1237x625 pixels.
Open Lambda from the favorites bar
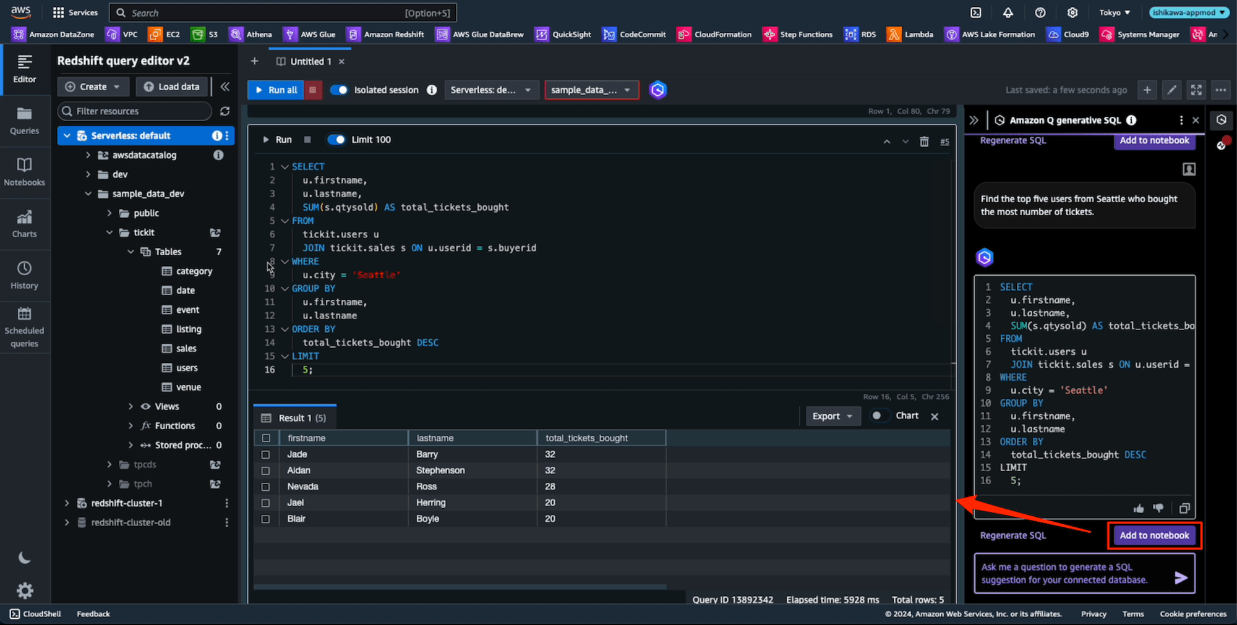(910, 35)
